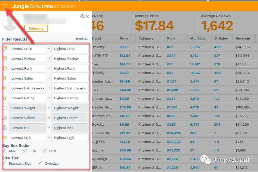The width and height of the screenshot is (258, 172).
Task: Focus the Highest Price input field
Action: (70, 49)
